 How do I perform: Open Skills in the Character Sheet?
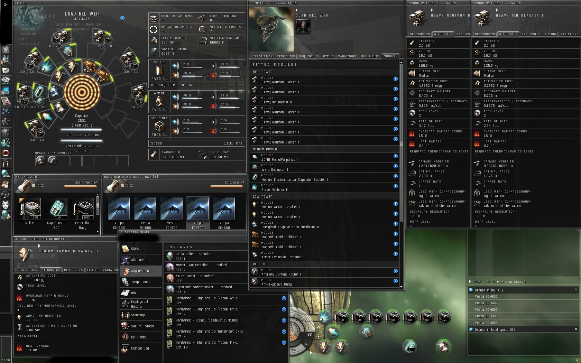(x=141, y=249)
